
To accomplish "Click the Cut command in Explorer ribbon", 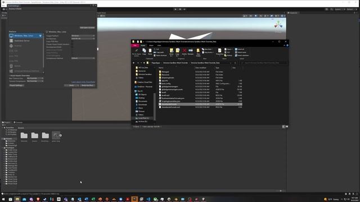I will click(x=156, y=49).
